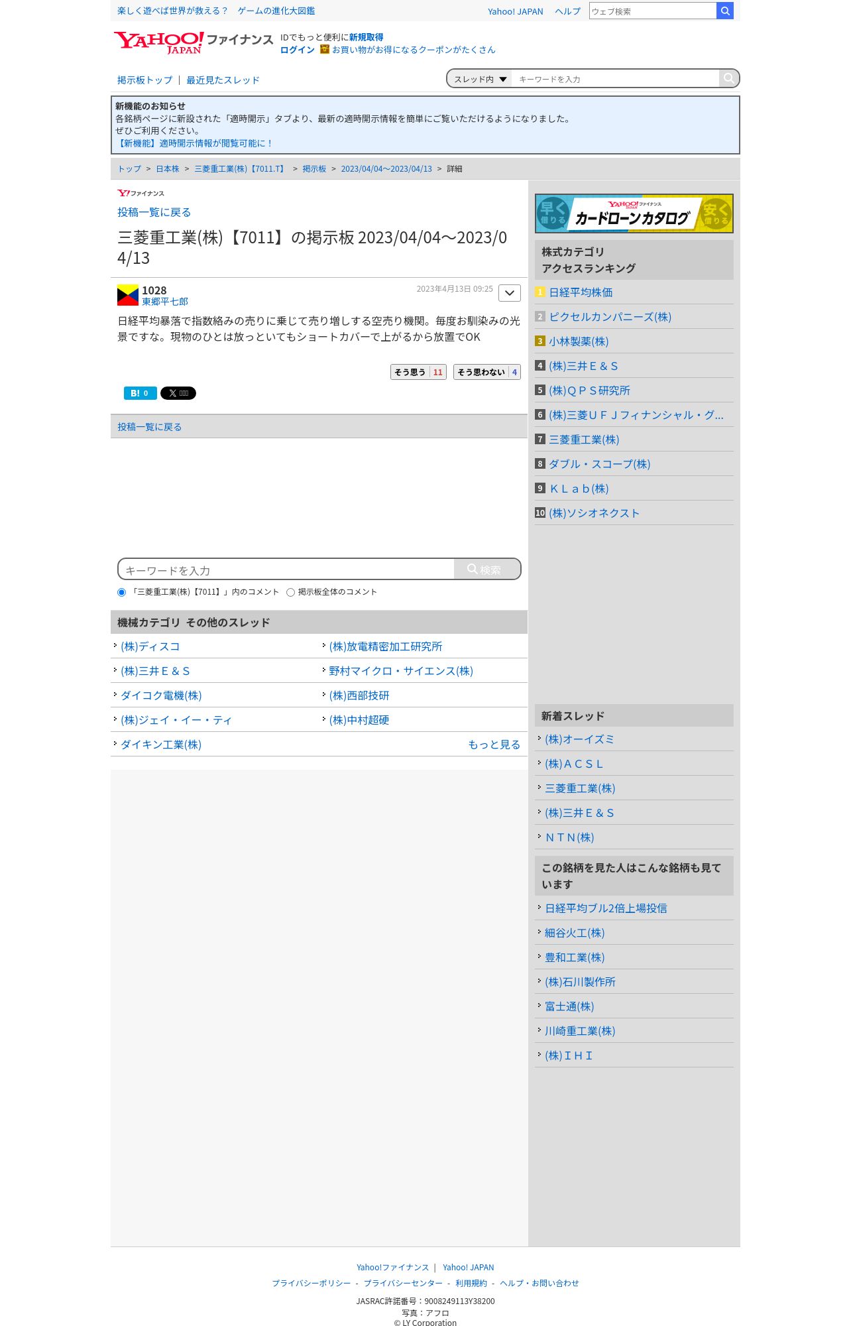Viewport: 851px width, 1326px height.
Task: Open ranking item ピクセルカンパニーズ(株)
Action: click(x=610, y=317)
